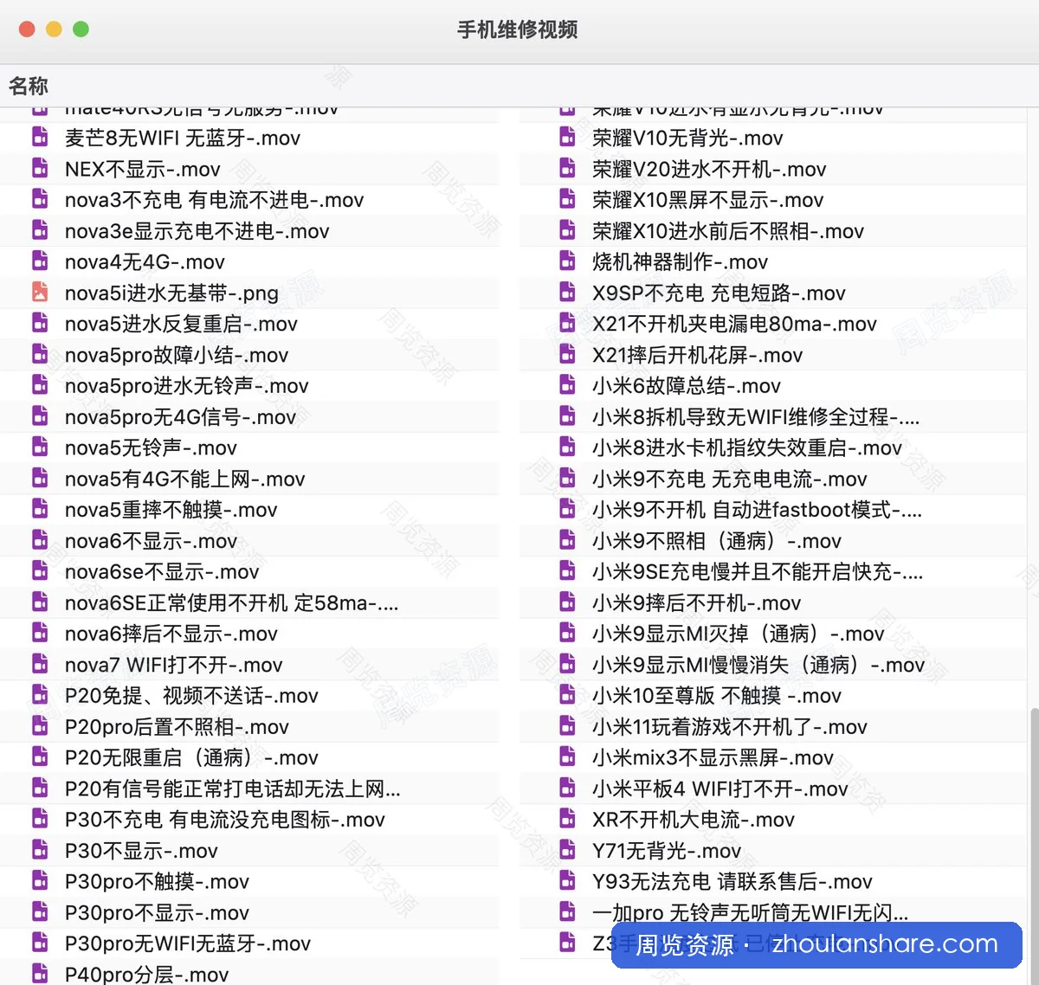The image size is (1039, 985).
Task: Click the icon next to 荣耀V10无背光-.mov
Action: tap(567, 137)
